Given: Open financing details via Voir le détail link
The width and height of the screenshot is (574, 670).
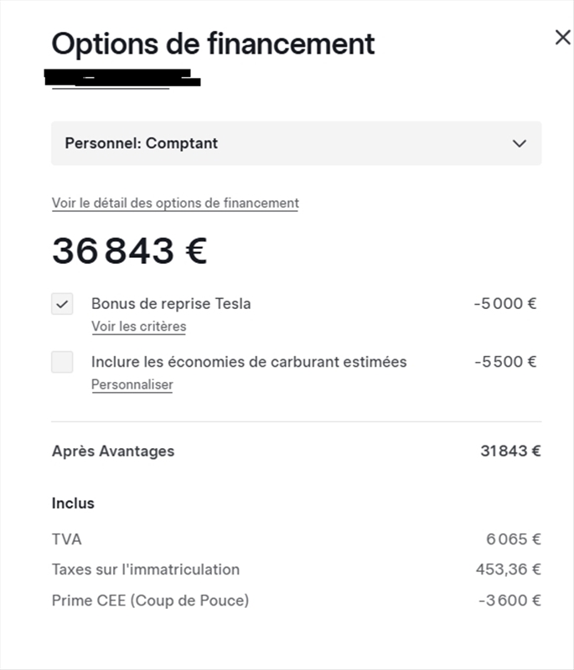Looking at the screenshot, I should point(175,202).
